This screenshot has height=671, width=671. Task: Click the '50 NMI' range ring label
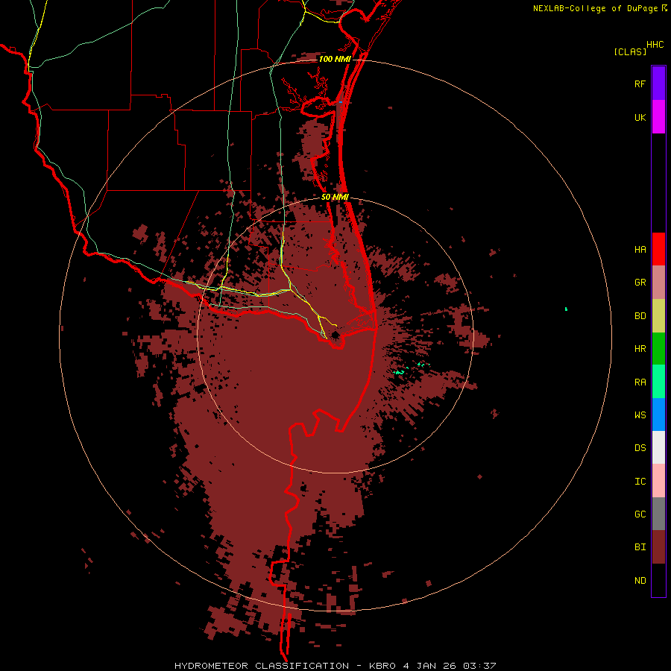[335, 198]
